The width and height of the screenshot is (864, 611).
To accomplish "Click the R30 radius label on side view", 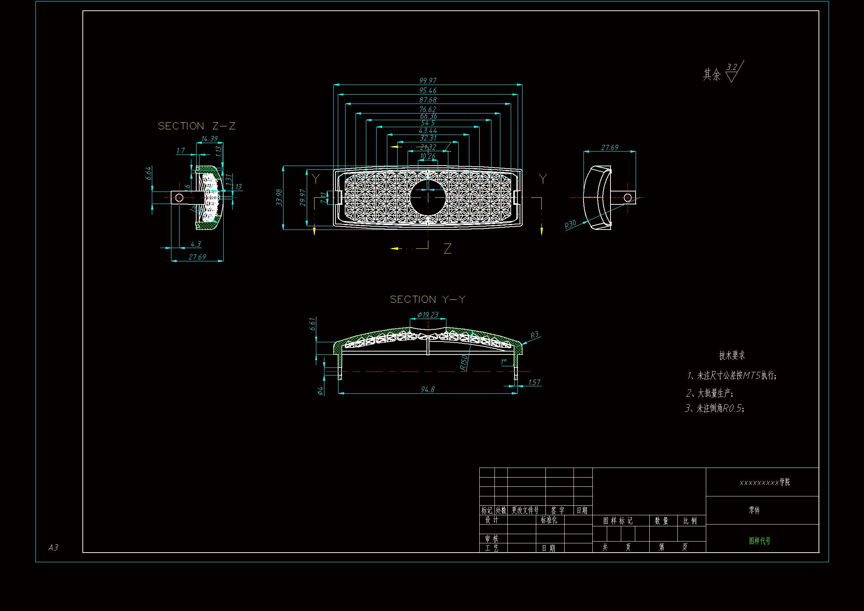I will (x=570, y=225).
